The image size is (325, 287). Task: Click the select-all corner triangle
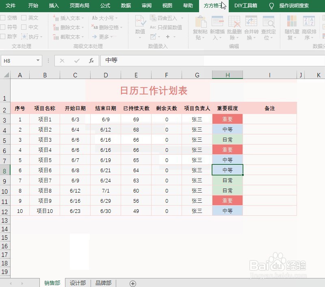pos(6,75)
